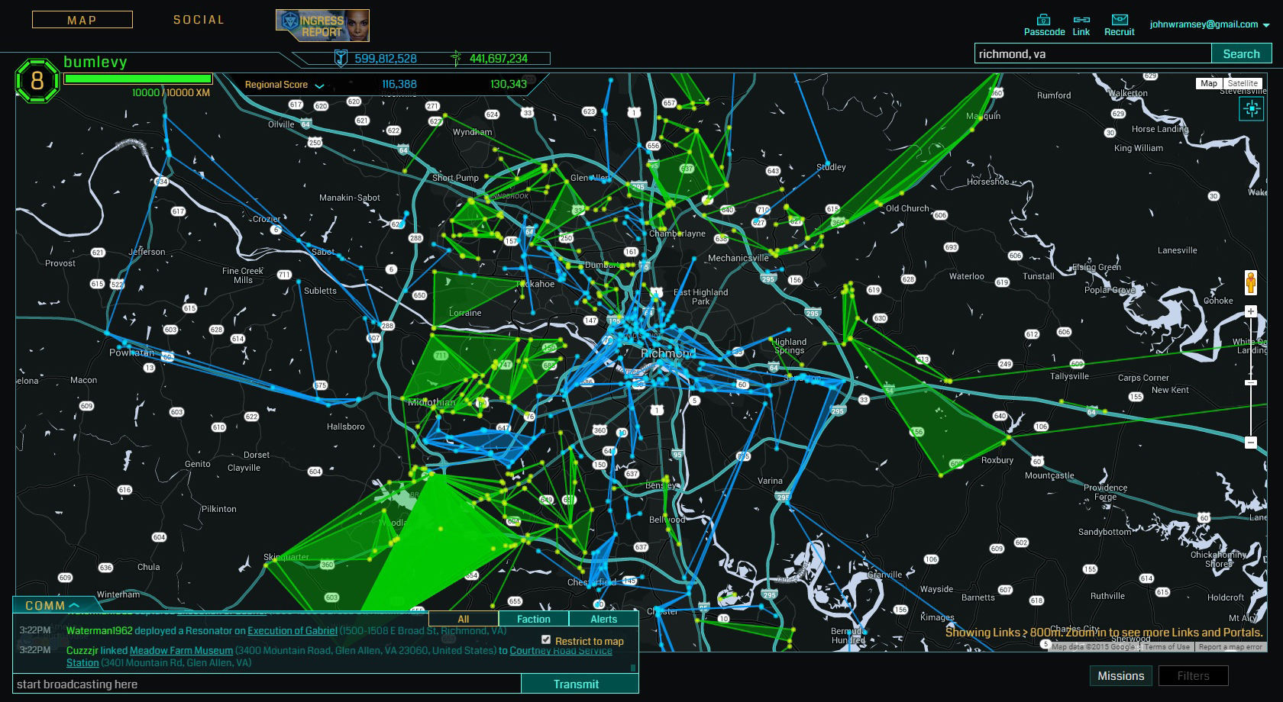The height and width of the screenshot is (702, 1283).
Task: Focus the start broadcasting message field
Action: click(x=267, y=684)
